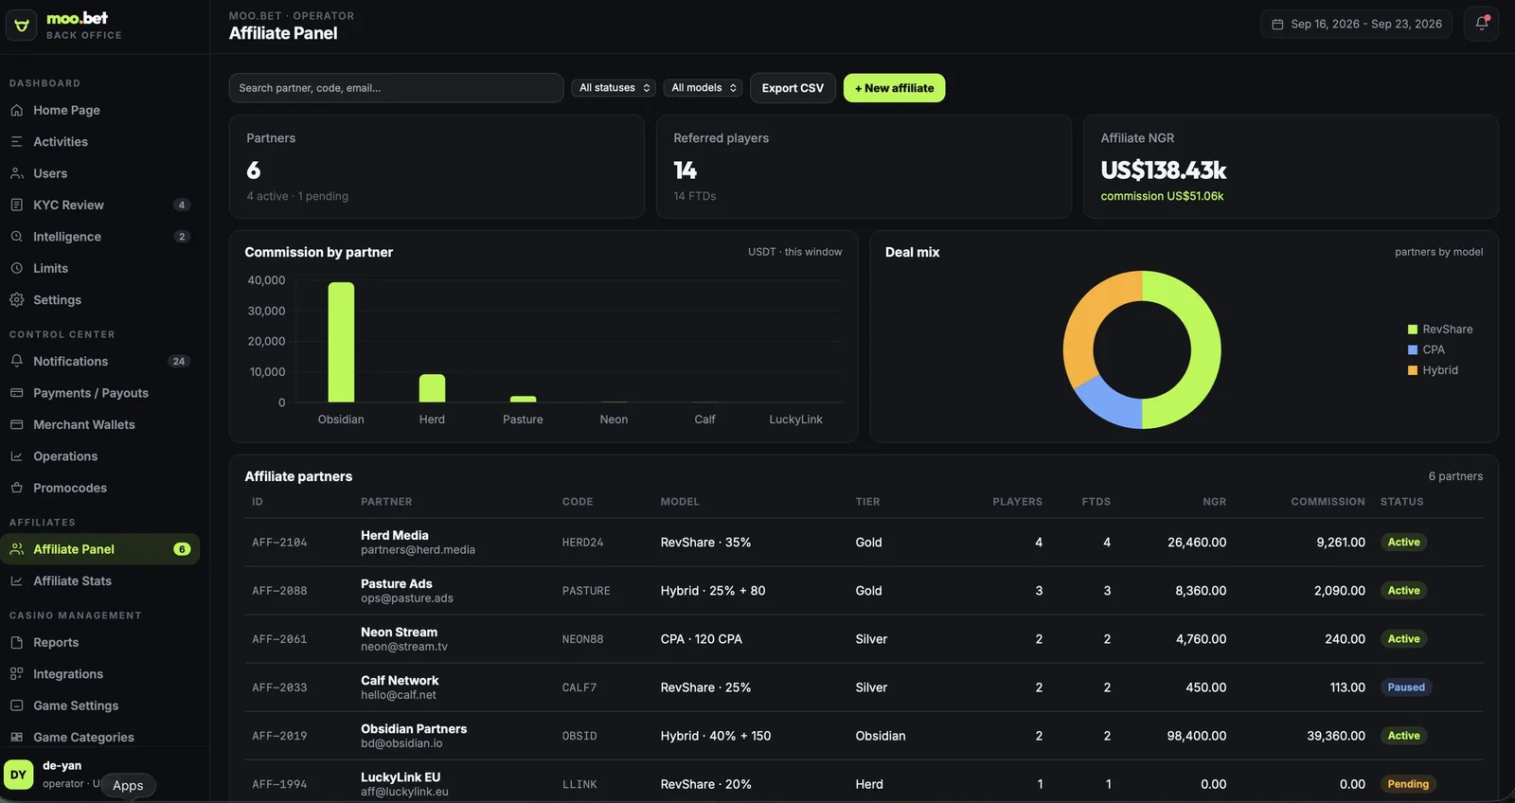Click the Export CSV button
Viewport: 1515px width, 803px height.
tap(793, 88)
